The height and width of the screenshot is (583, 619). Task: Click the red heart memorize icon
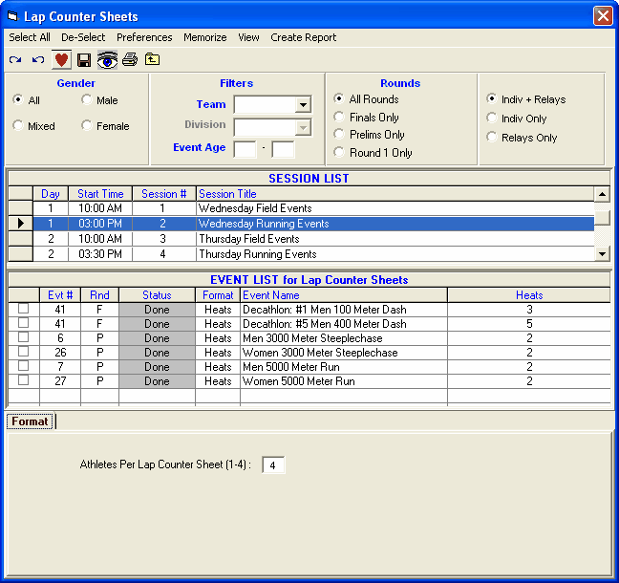click(61, 60)
